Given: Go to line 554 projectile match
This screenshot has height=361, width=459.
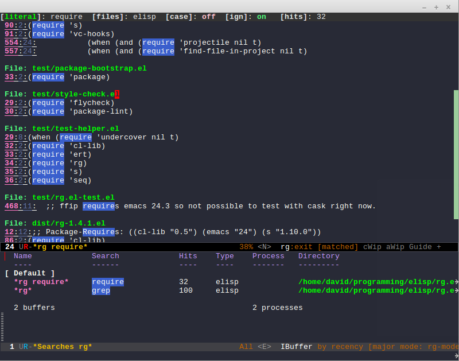Looking at the screenshot, I should pos(133,42).
